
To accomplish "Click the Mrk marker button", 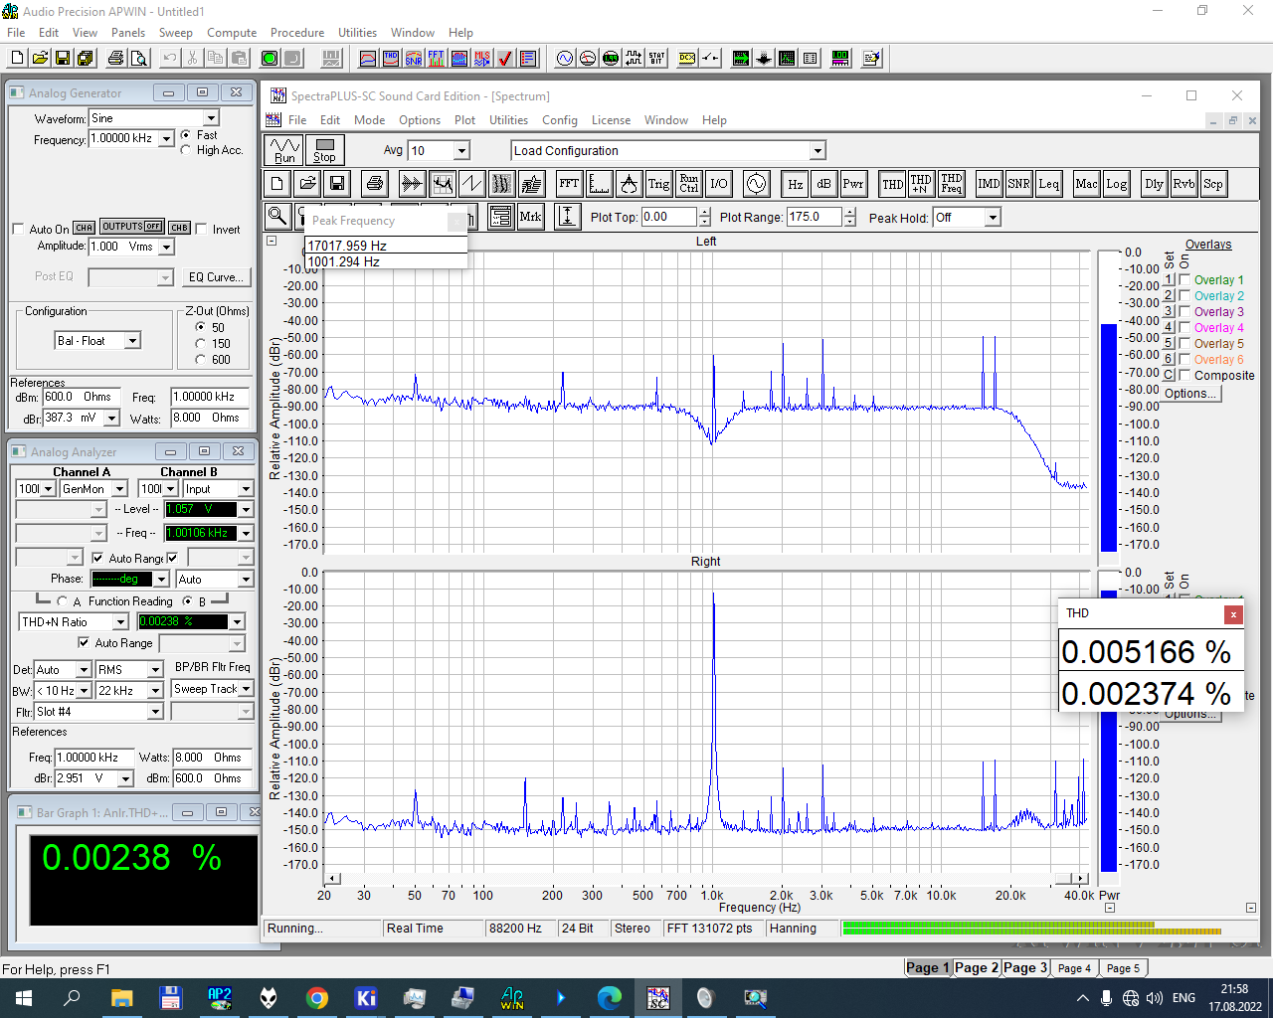I will pos(530,217).
